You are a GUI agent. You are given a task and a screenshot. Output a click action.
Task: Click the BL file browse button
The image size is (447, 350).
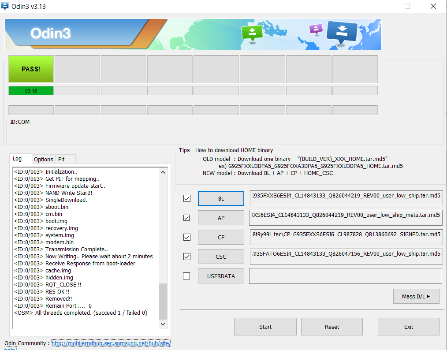221,198
